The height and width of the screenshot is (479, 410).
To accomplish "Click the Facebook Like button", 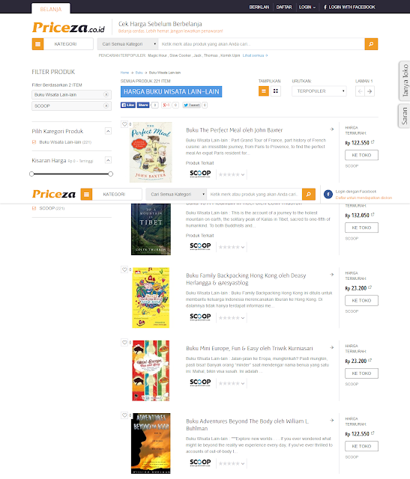I will pyautogui.click(x=128, y=105).
